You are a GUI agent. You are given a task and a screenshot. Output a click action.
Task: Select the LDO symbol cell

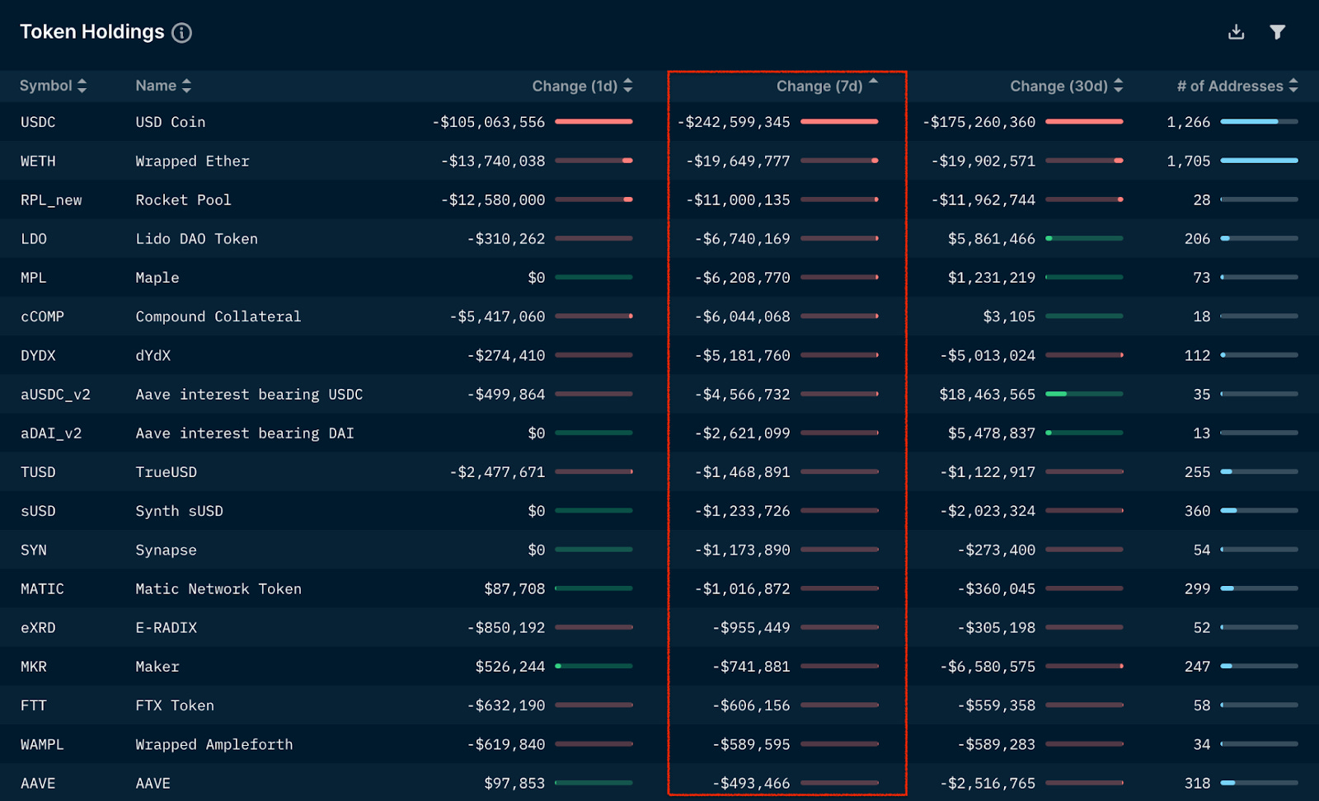point(34,239)
